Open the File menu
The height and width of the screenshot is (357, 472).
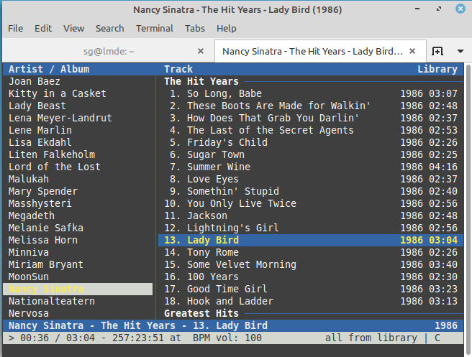point(15,28)
